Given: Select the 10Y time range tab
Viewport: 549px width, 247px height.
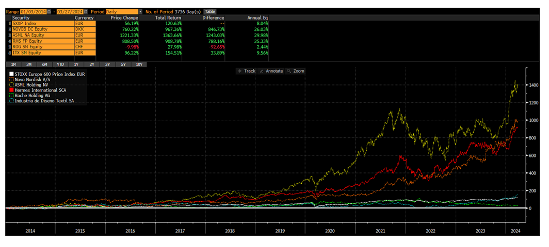Looking at the screenshot, I should (139, 64).
